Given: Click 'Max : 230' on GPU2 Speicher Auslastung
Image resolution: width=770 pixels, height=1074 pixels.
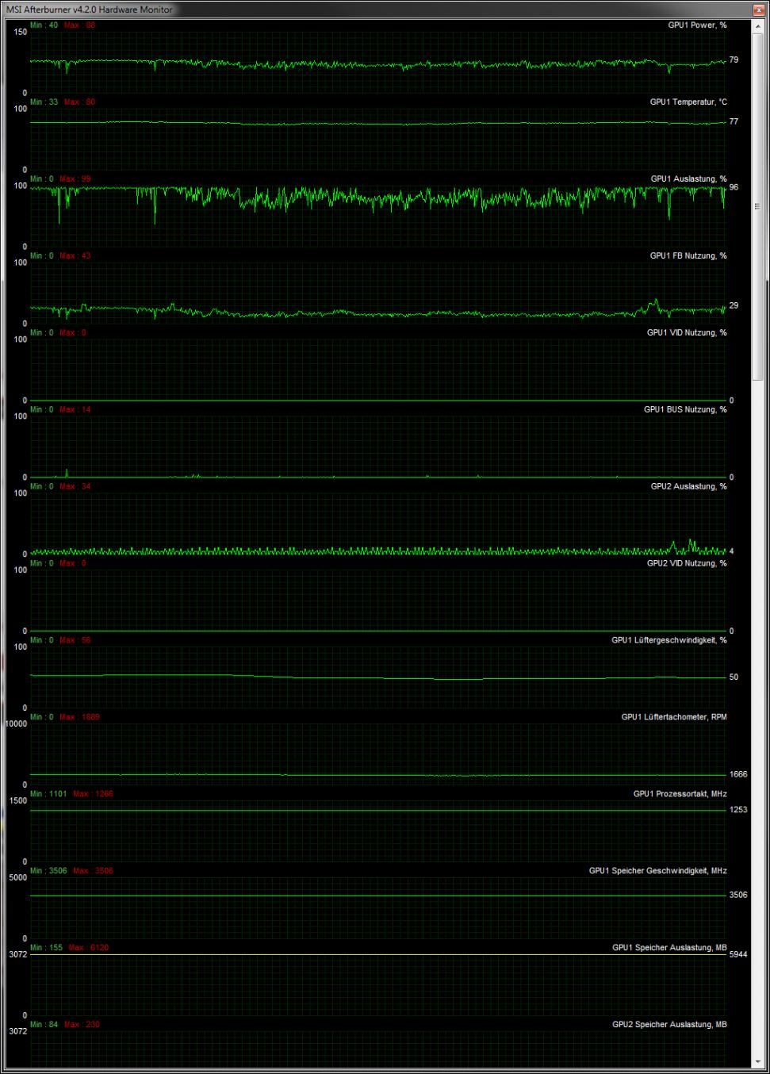Looking at the screenshot, I should [82, 1026].
